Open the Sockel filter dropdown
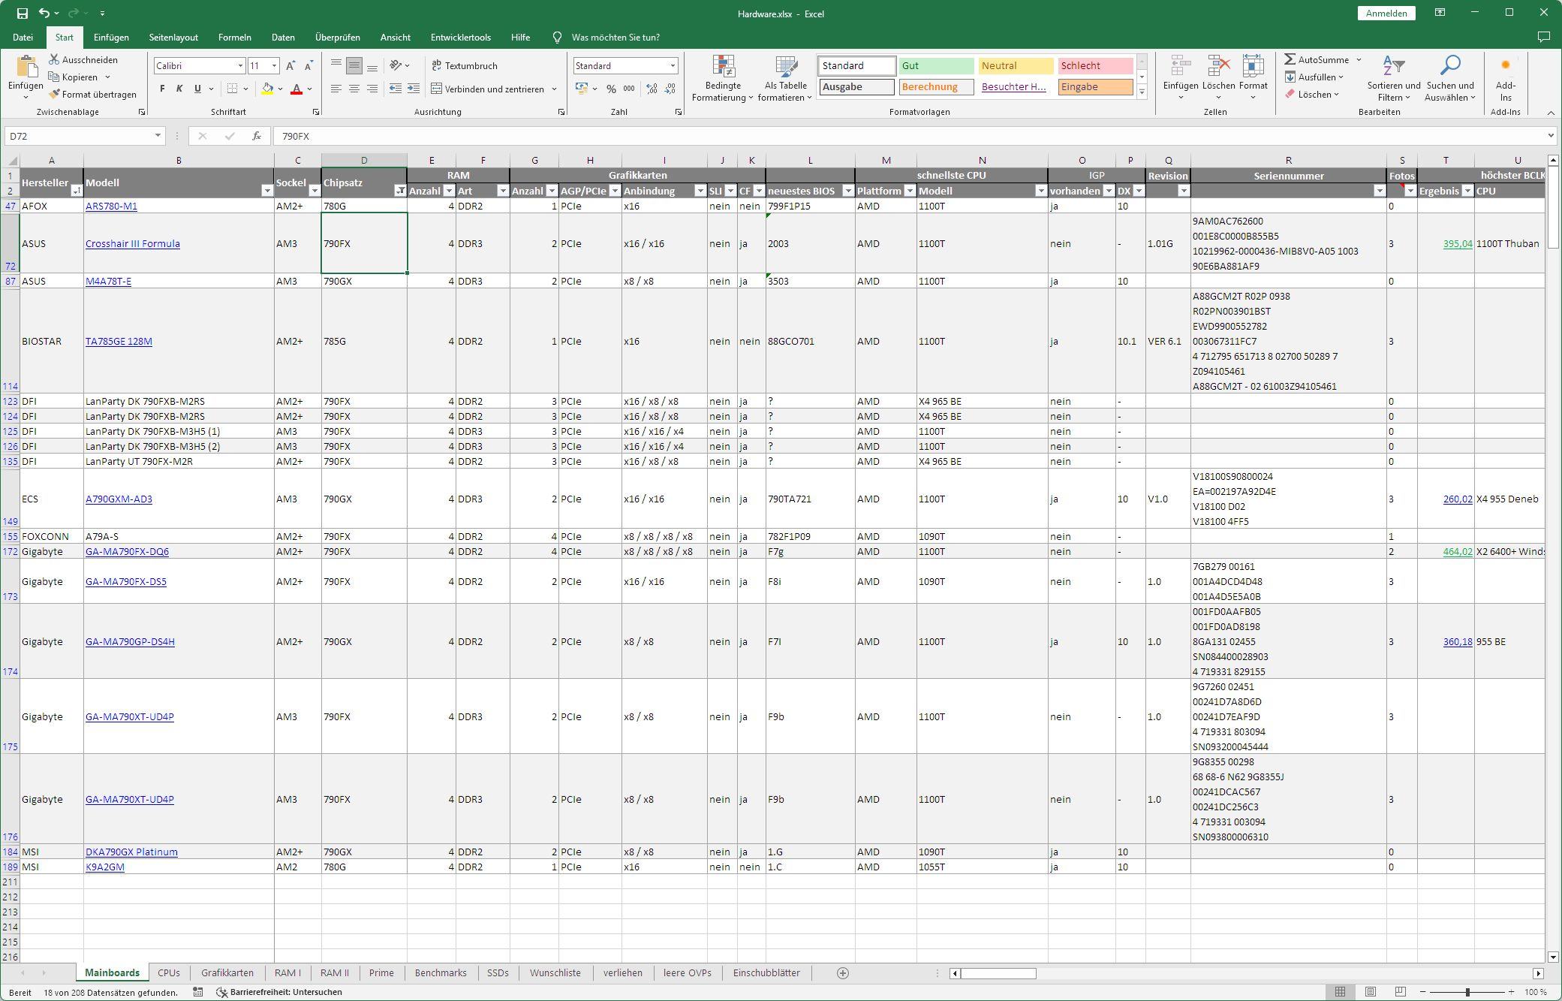1562x1001 pixels. [315, 191]
